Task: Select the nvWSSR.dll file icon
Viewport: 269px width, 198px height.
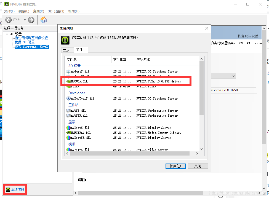Action: pos(68,116)
